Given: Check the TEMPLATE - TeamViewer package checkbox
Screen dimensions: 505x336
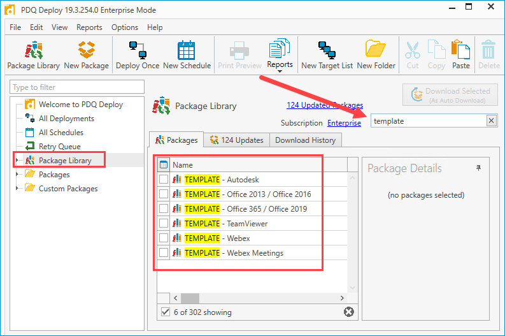Looking at the screenshot, I should (x=164, y=223).
